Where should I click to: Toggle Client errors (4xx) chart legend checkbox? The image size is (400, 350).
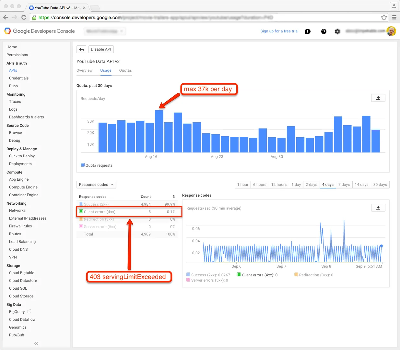coord(239,274)
